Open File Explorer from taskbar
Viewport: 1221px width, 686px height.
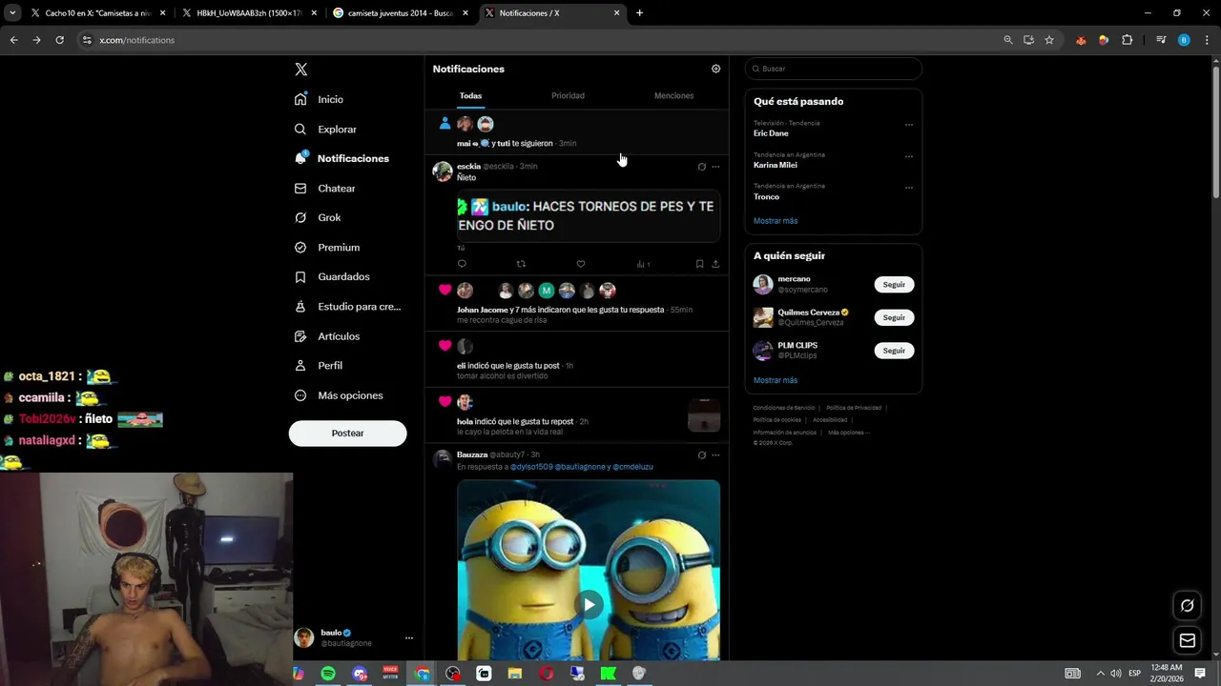click(515, 674)
